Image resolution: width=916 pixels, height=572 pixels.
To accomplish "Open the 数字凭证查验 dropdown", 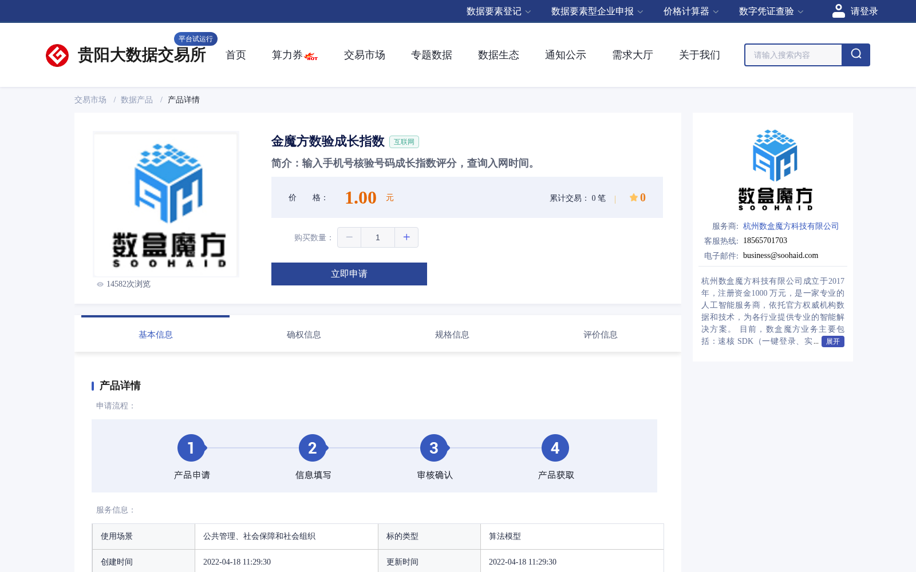I will [771, 11].
